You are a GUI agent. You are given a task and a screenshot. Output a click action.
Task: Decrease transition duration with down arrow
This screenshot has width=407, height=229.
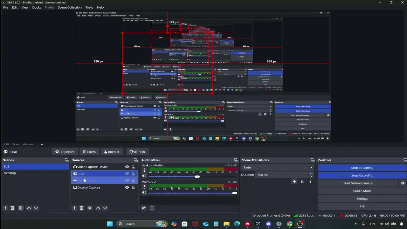[x=311, y=176]
